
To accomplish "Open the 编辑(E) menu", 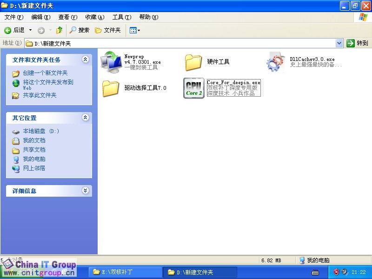I will coord(41,17).
